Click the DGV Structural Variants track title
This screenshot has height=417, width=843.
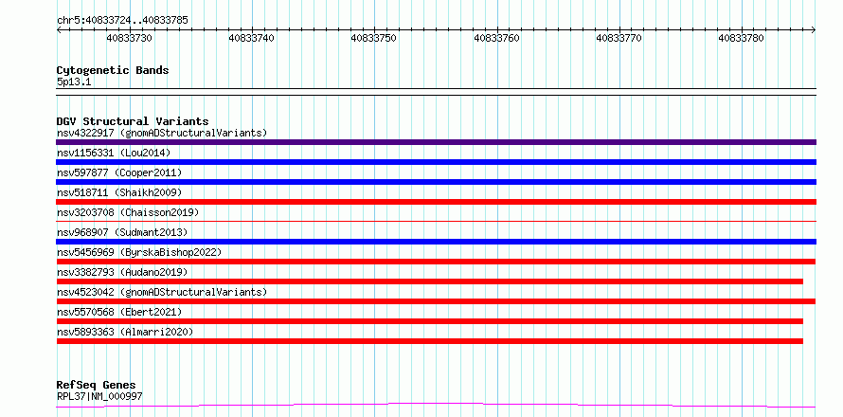pos(133,121)
